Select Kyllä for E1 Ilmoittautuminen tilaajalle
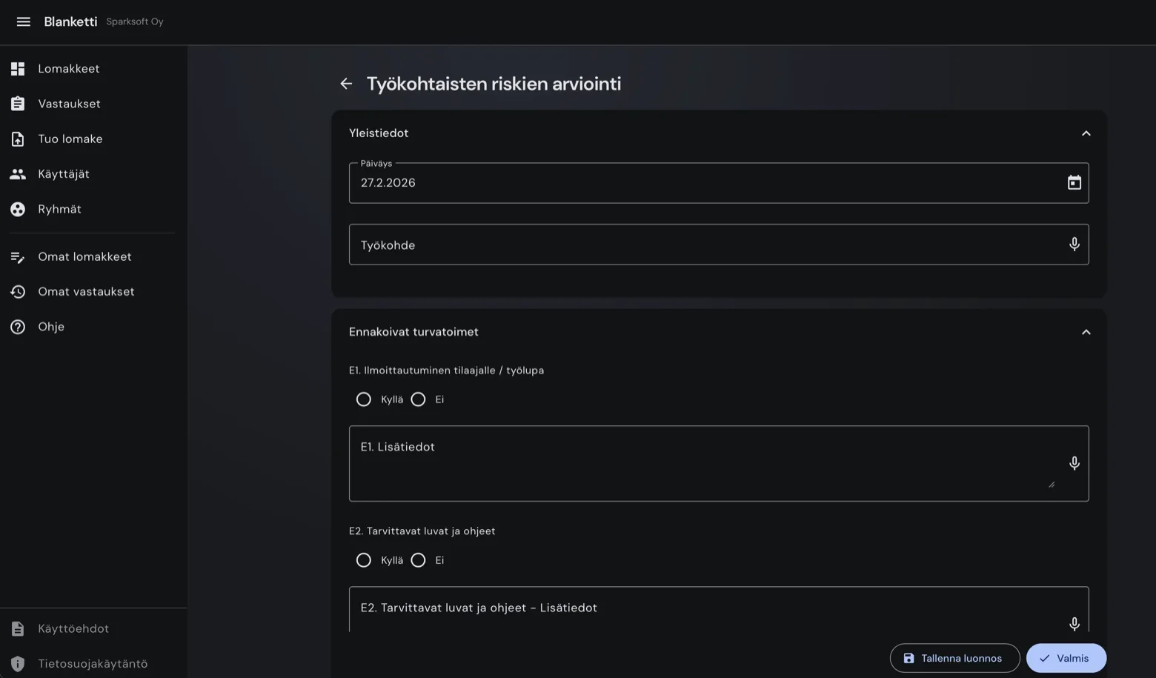The width and height of the screenshot is (1156, 678). click(364, 399)
